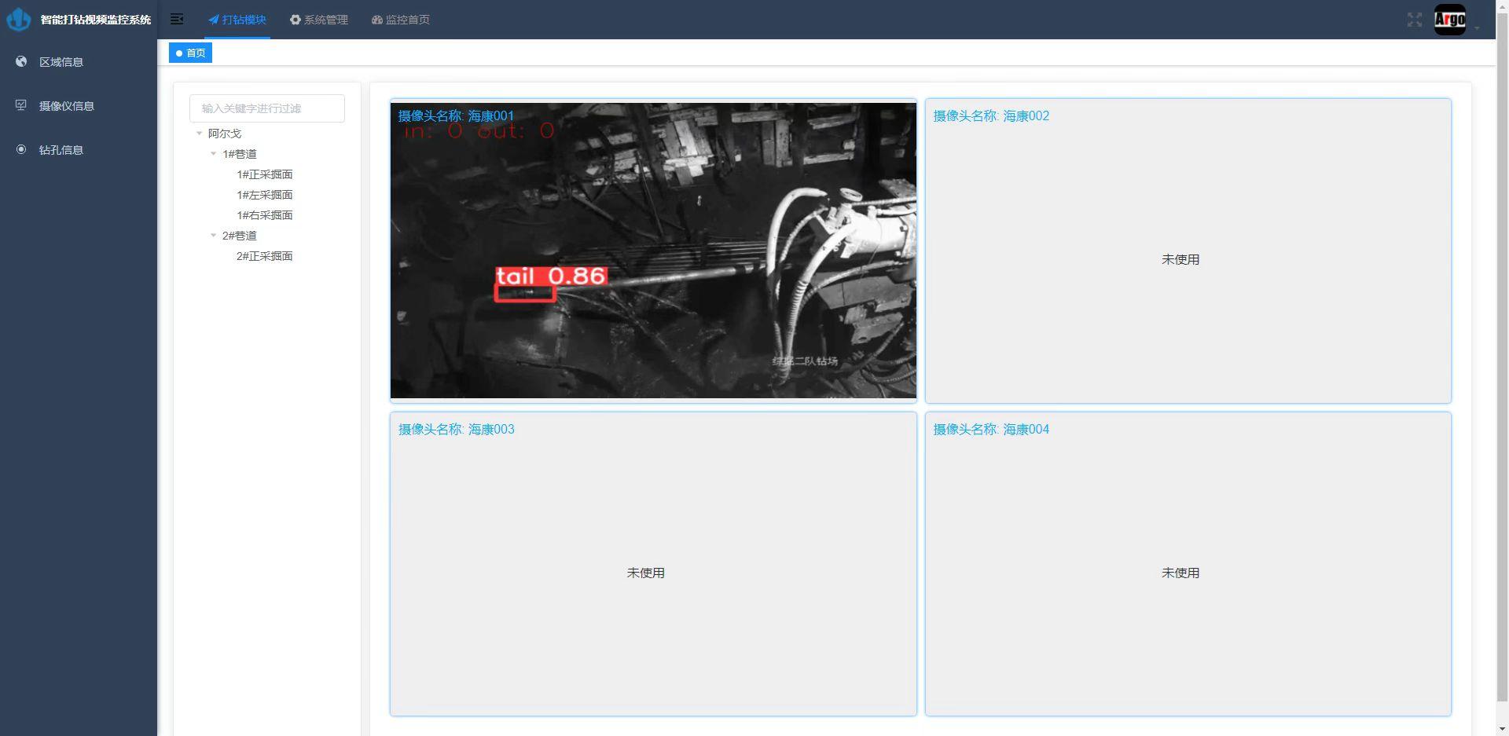Open the 监控首页 top menu
Screen dimensions: 1509x736
coord(401,20)
